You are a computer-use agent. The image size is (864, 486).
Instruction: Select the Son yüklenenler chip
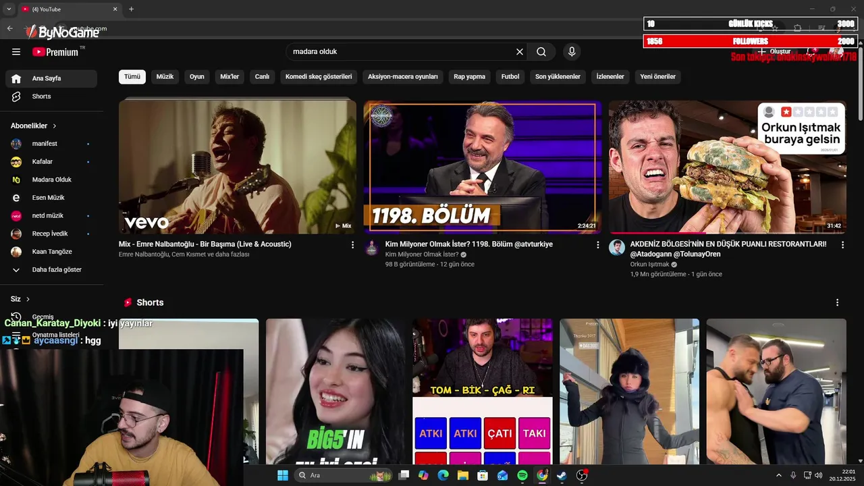(x=558, y=76)
